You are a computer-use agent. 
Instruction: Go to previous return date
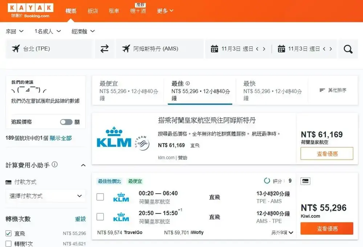pyautogui.click(x=324, y=49)
